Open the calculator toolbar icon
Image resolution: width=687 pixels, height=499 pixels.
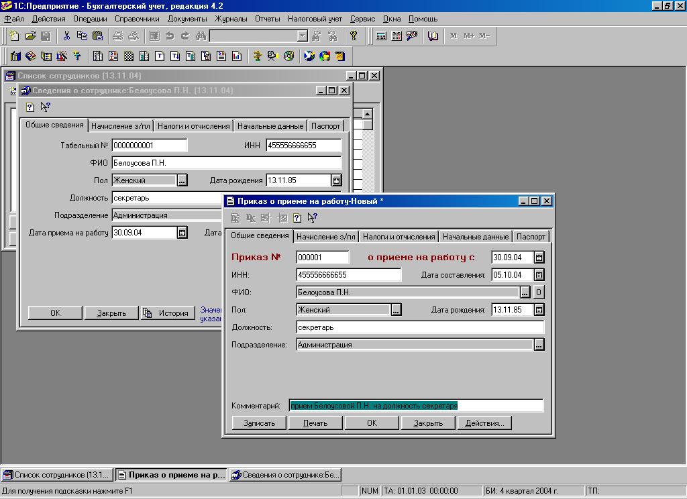tap(381, 36)
